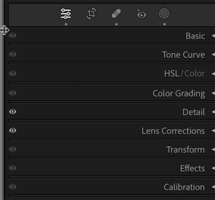Screen dimensions: 215x200
Task: Toggle the Transform panel eye icon
Action: 13,149
